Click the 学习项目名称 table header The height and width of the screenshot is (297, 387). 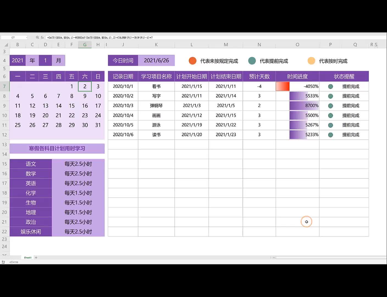156,76
